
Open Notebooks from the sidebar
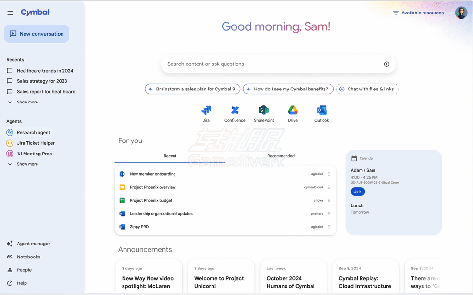coord(24,257)
